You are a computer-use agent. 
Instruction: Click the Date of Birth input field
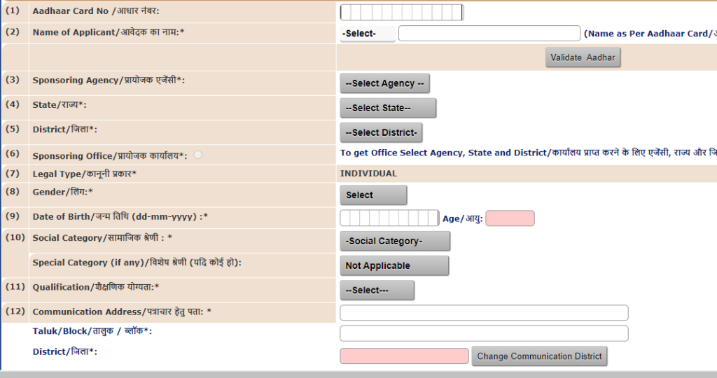click(x=389, y=218)
